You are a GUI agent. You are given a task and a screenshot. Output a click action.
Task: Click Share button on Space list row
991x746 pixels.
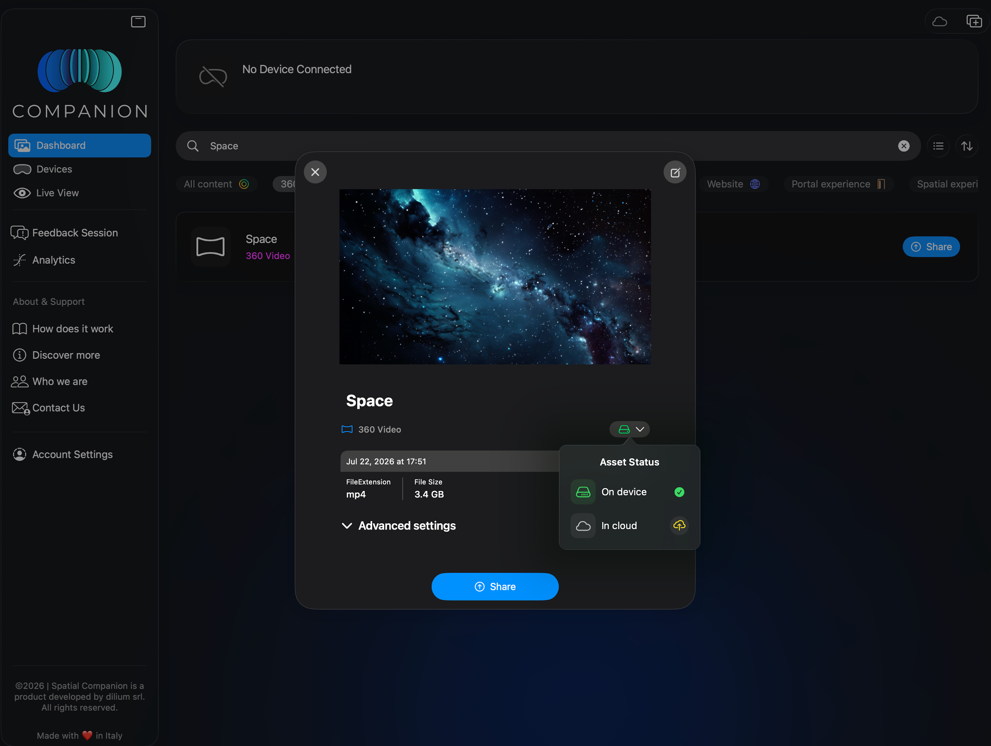click(931, 247)
